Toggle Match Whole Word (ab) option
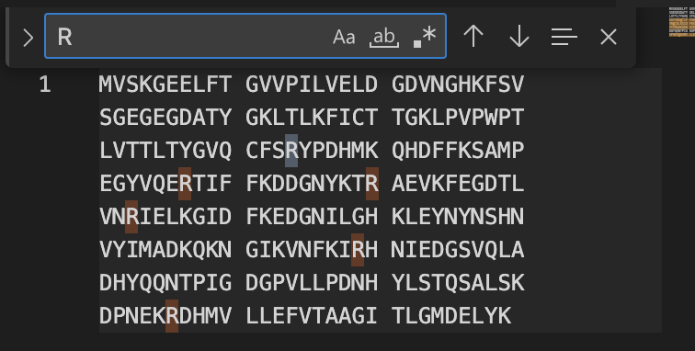Viewport: 695px width, 351px height. (384, 37)
